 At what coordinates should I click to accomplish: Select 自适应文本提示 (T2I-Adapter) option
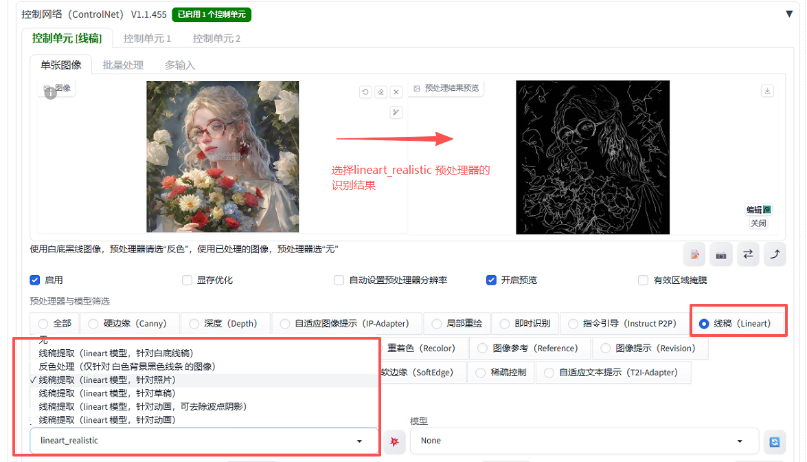click(613, 373)
